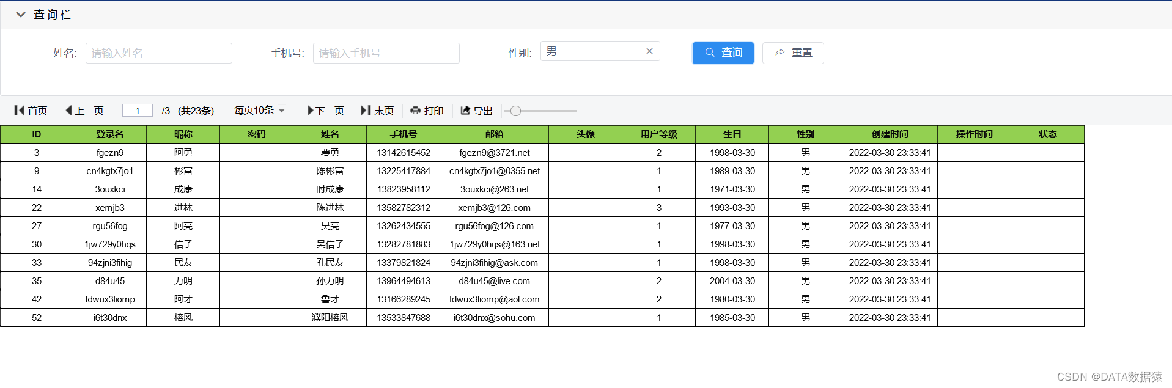Collapse the 查询栏 panel chevron

tap(21, 15)
